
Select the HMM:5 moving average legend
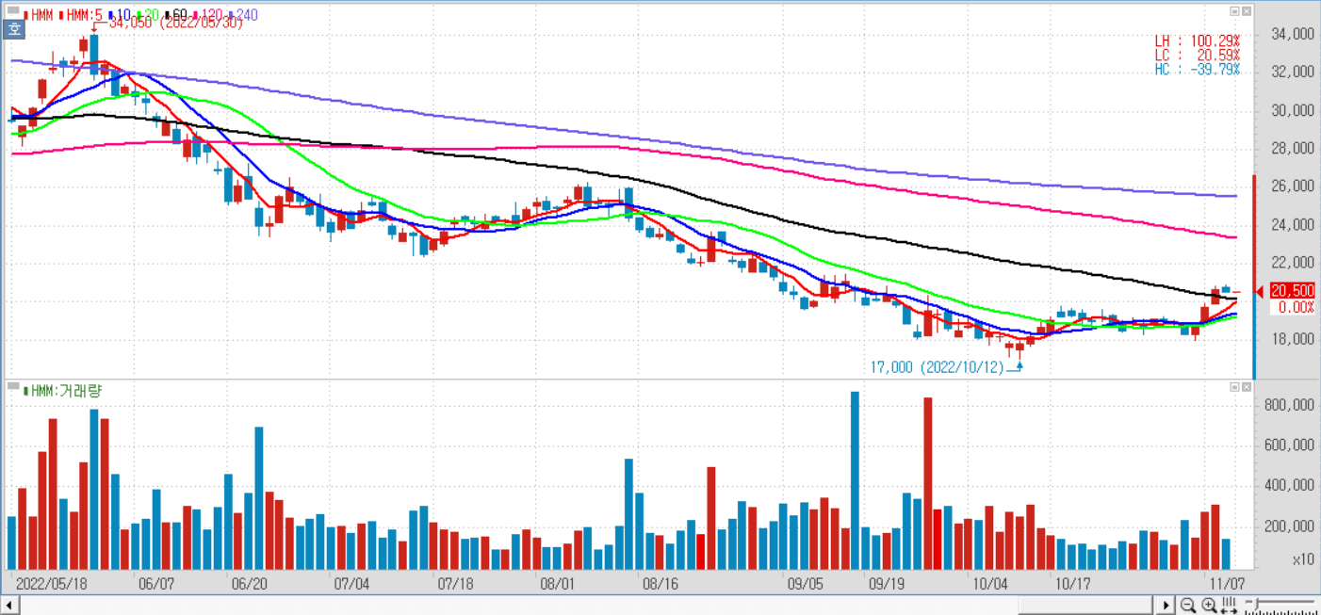(x=79, y=15)
